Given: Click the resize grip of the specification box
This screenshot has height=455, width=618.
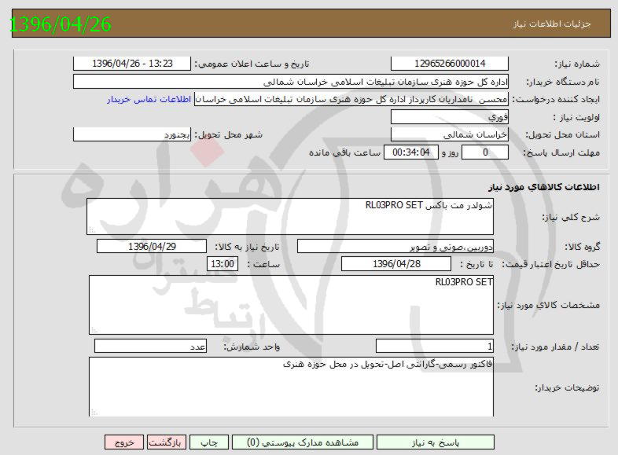Looking at the screenshot, I should click(94, 329).
